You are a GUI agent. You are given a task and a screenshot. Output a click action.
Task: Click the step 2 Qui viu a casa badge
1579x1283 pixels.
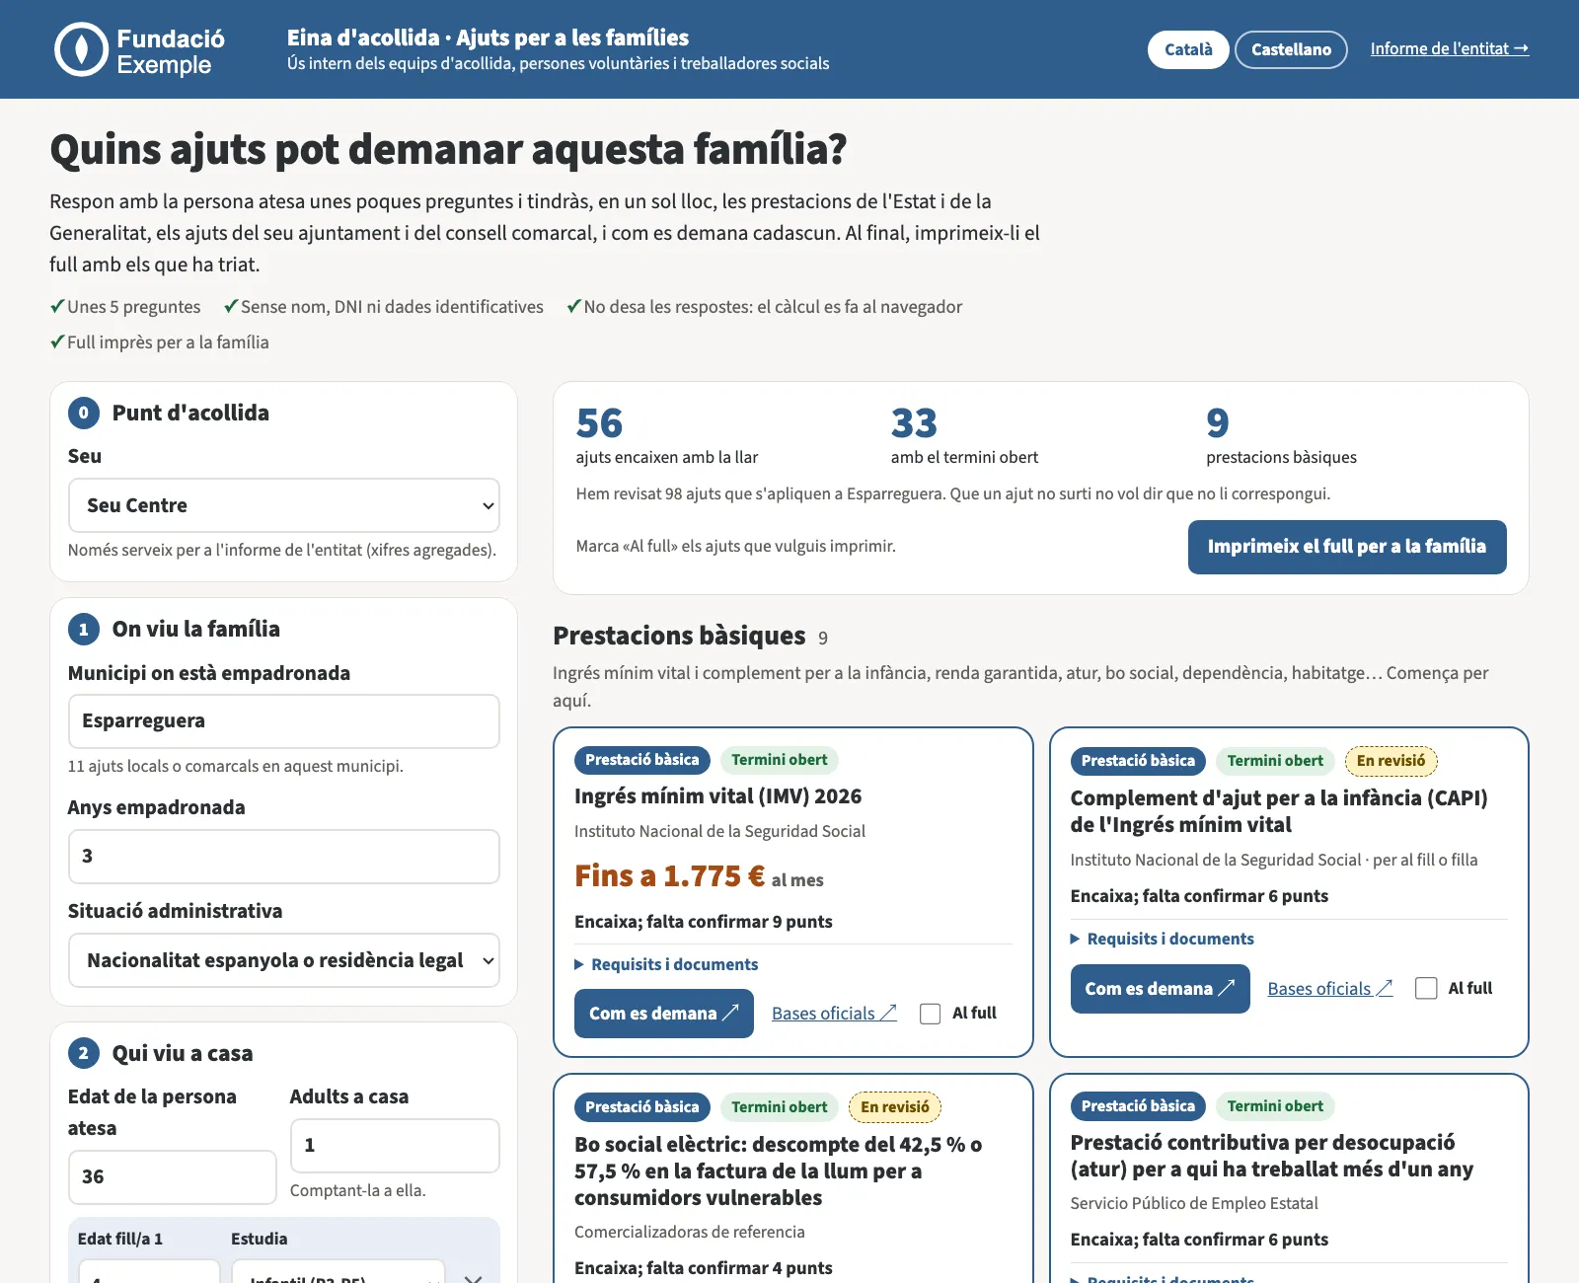coord(84,1053)
